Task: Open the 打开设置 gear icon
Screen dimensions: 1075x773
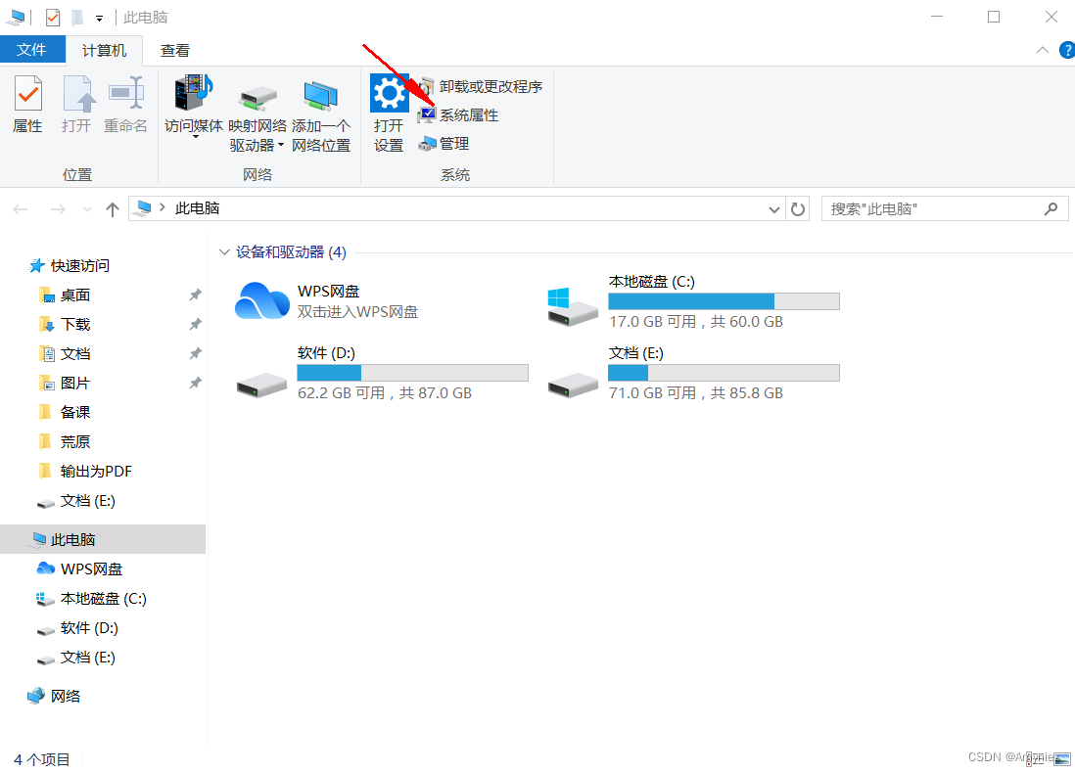Action: [389, 114]
